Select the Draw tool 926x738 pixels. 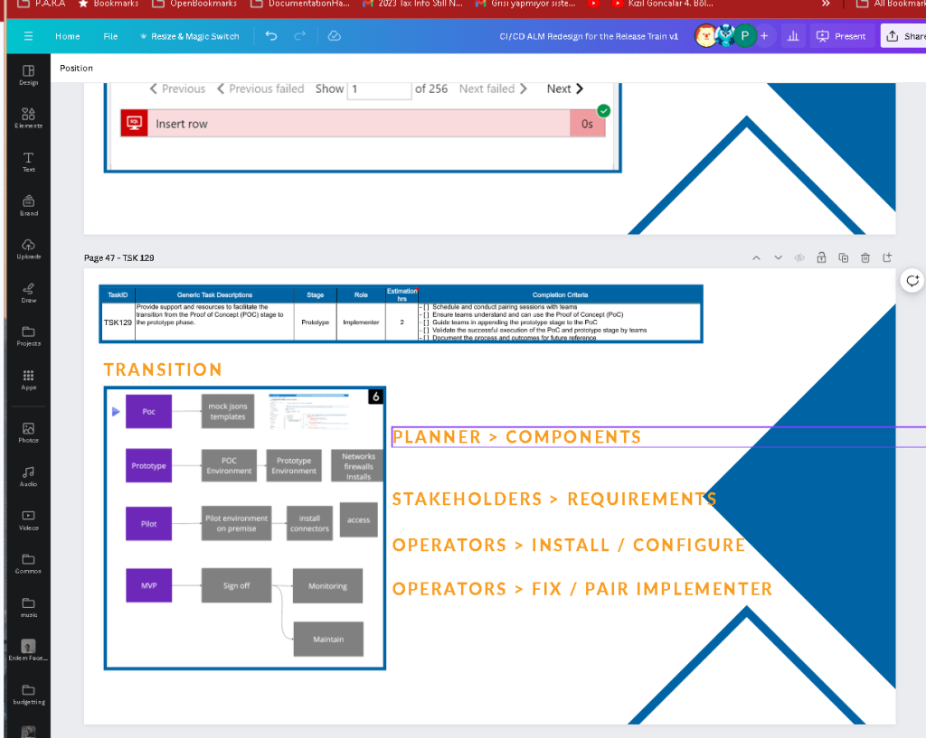coord(28,293)
